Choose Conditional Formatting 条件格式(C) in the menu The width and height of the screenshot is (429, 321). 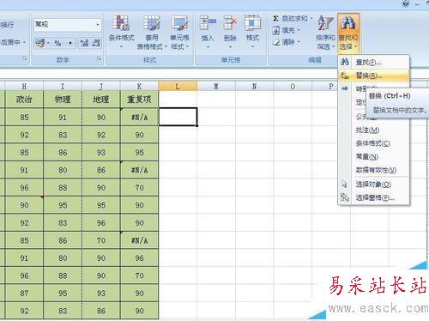[x=374, y=143]
